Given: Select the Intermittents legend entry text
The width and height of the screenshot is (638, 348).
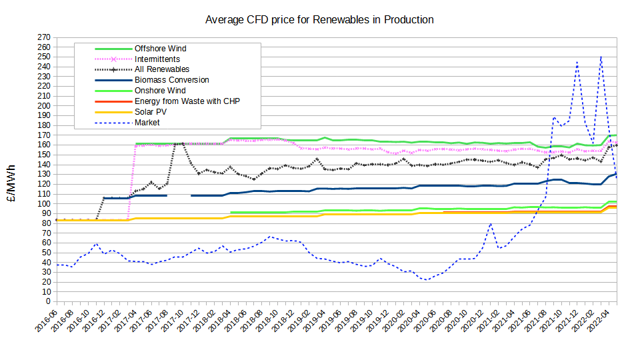Looking at the screenshot, I should click(157, 59).
